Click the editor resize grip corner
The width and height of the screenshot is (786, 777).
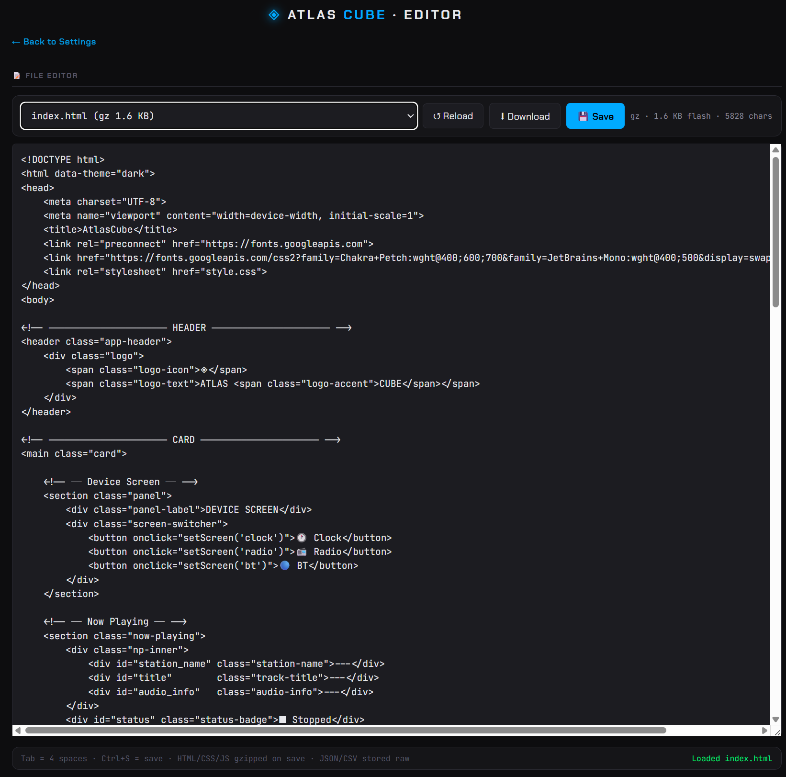point(777,732)
